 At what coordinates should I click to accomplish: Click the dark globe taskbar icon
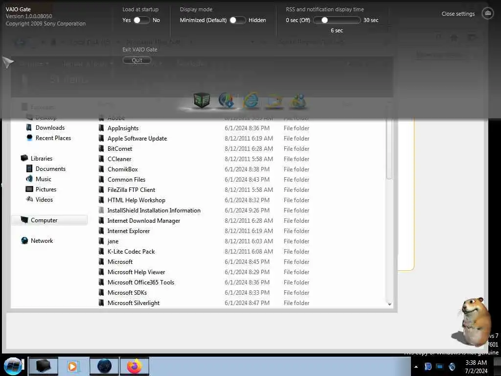tap(105, 366)
